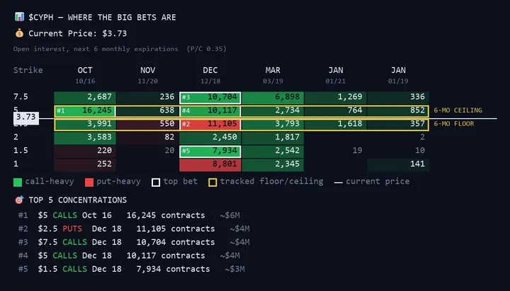Click the 3,793 cell in MAR column
The height and width of the screenshot is (291, 510).
click(273, 124)
